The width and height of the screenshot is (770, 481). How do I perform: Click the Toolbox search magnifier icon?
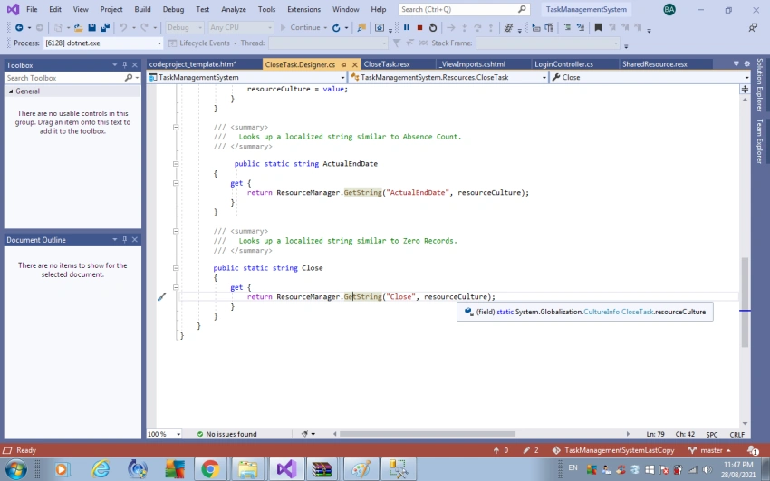click(129, 78)
